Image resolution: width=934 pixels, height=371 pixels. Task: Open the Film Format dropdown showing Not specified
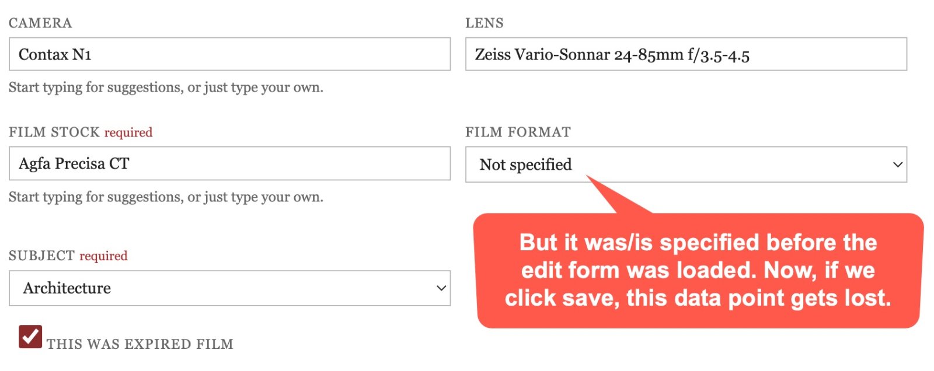pos(686,164)
